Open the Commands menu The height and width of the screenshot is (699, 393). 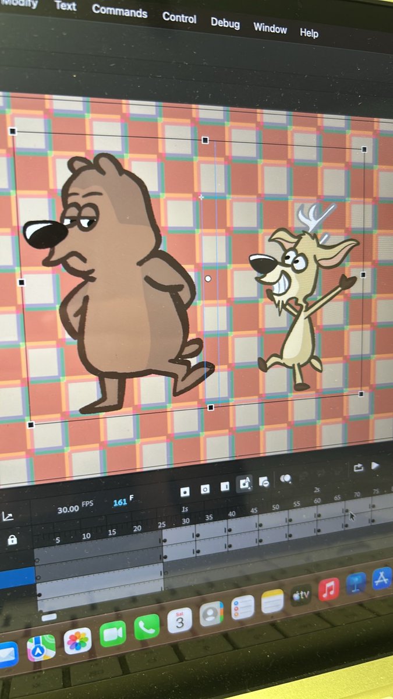coord(119,11)
